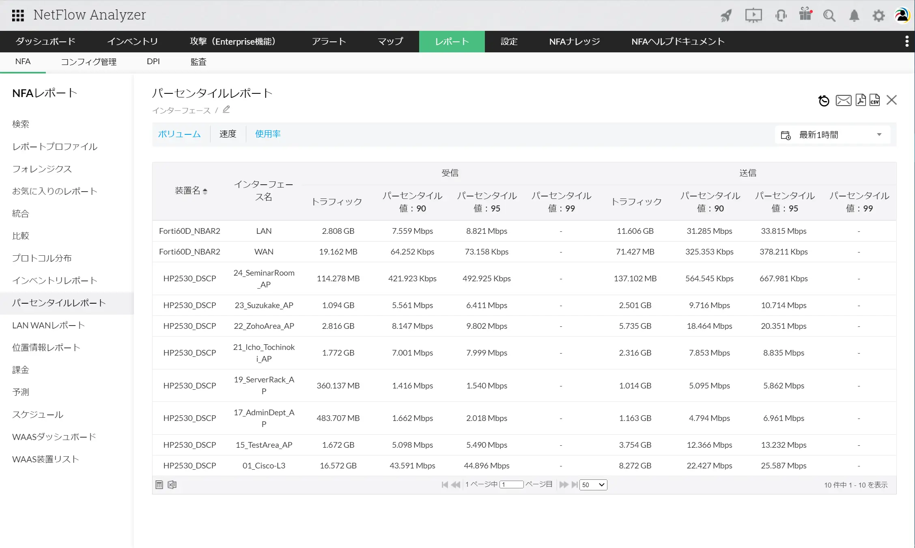
Task: Open the インベントリ menu
Action: [x=132, y=41]
